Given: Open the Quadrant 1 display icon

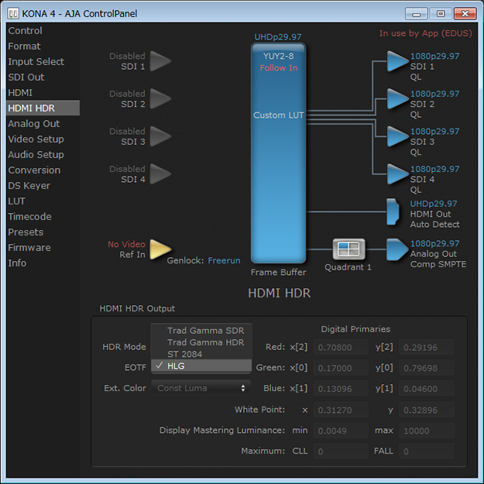Looking at the screenshot, I should 348,249.
